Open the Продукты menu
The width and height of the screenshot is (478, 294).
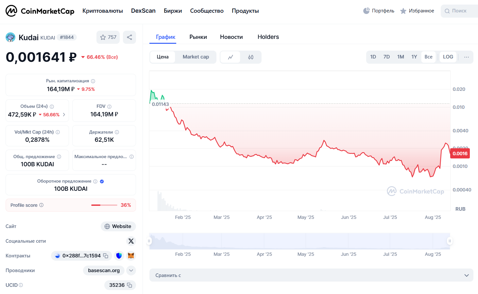point(245,11)
